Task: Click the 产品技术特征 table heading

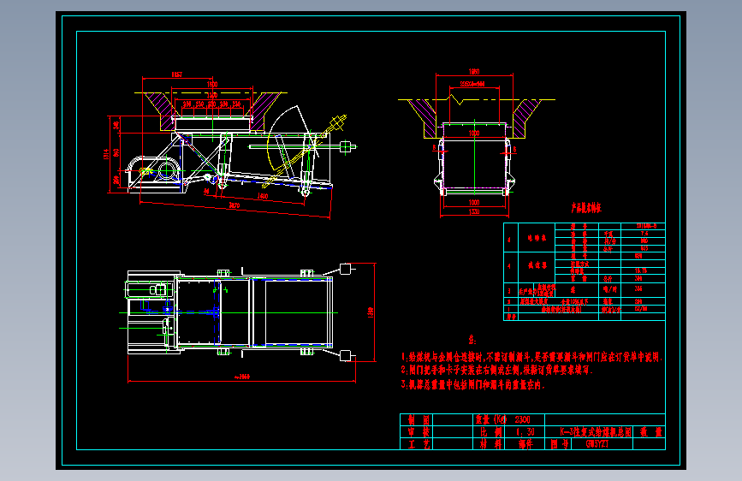Action: [x=586, y=208]
